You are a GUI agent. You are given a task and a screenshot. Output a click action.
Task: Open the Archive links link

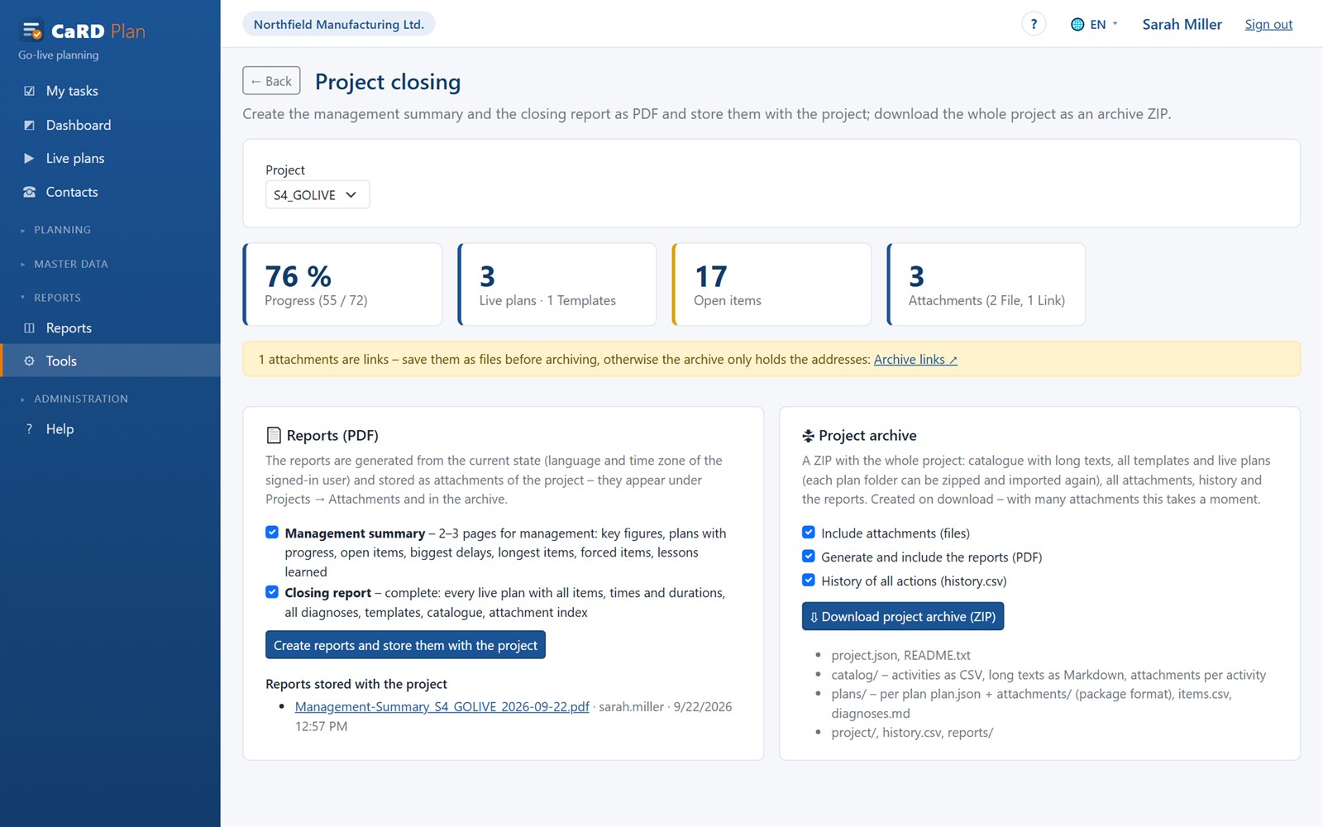tap(915, 360)
